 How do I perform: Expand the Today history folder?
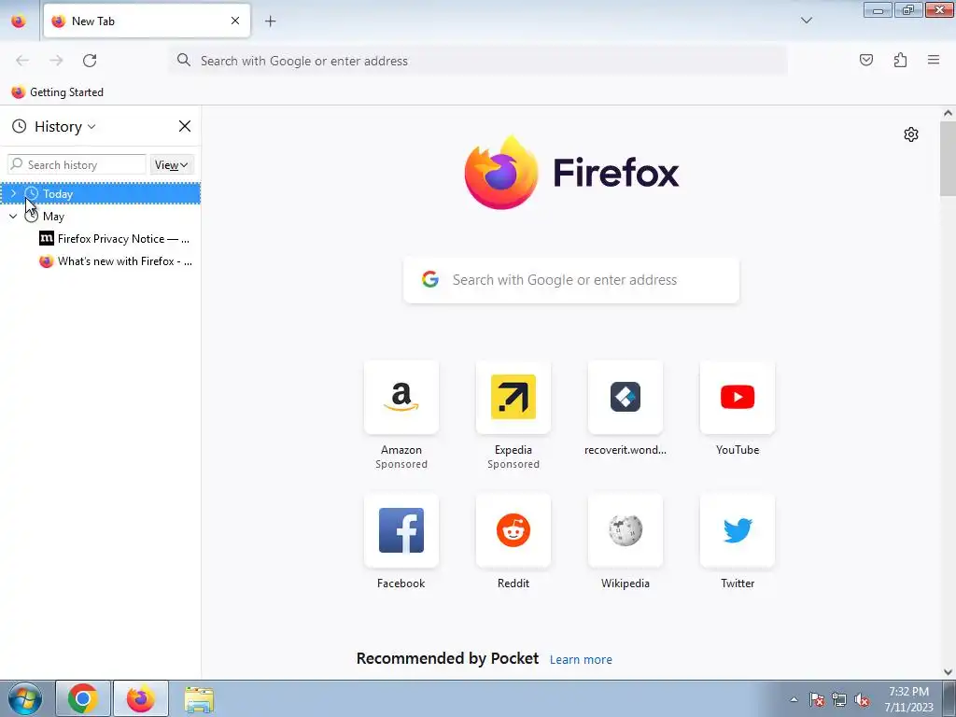point(13,193)
